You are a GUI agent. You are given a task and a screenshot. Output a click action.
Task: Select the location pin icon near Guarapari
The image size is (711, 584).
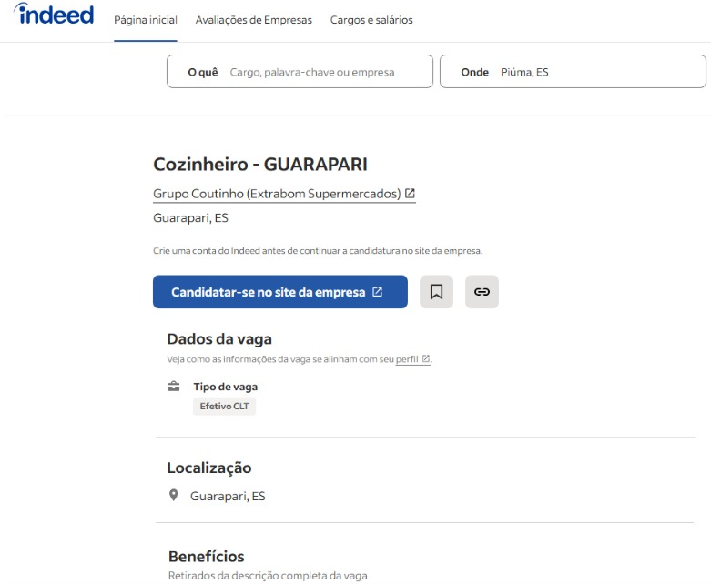pos(173,495)
